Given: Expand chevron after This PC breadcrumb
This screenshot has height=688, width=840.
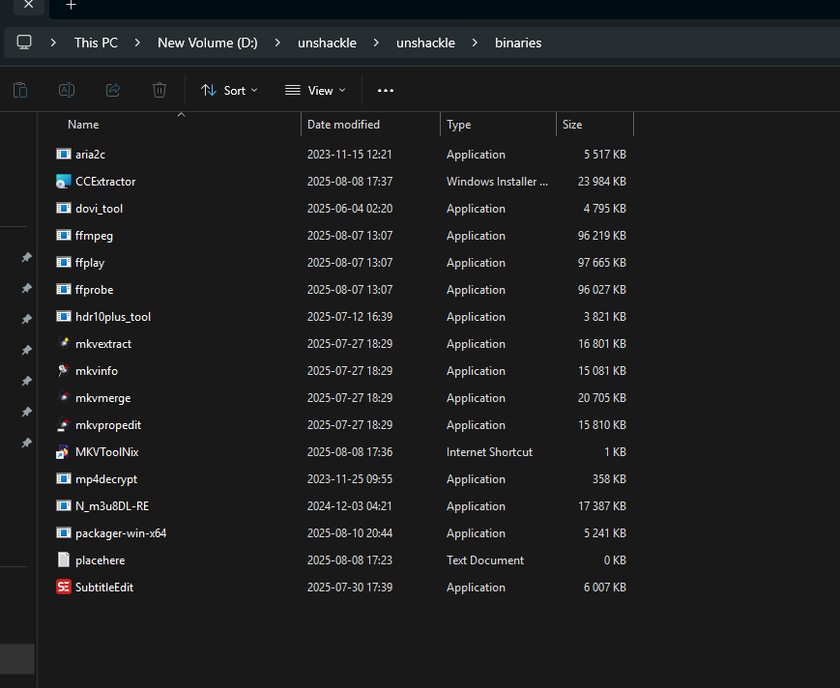Looking at the screenshot, I should (137, 43).
